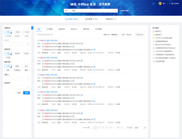Viewport: 182px width, 139px height.
Task: Select the 待处理 status filter option
Action: tap(17, 53)
